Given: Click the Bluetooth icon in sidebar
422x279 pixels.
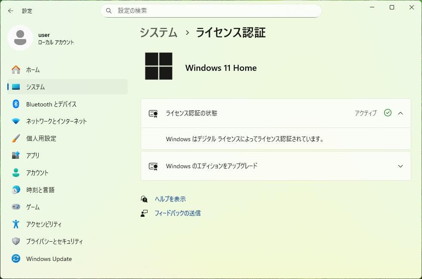Looking at the screenshot, I should [x=16, y=104].
